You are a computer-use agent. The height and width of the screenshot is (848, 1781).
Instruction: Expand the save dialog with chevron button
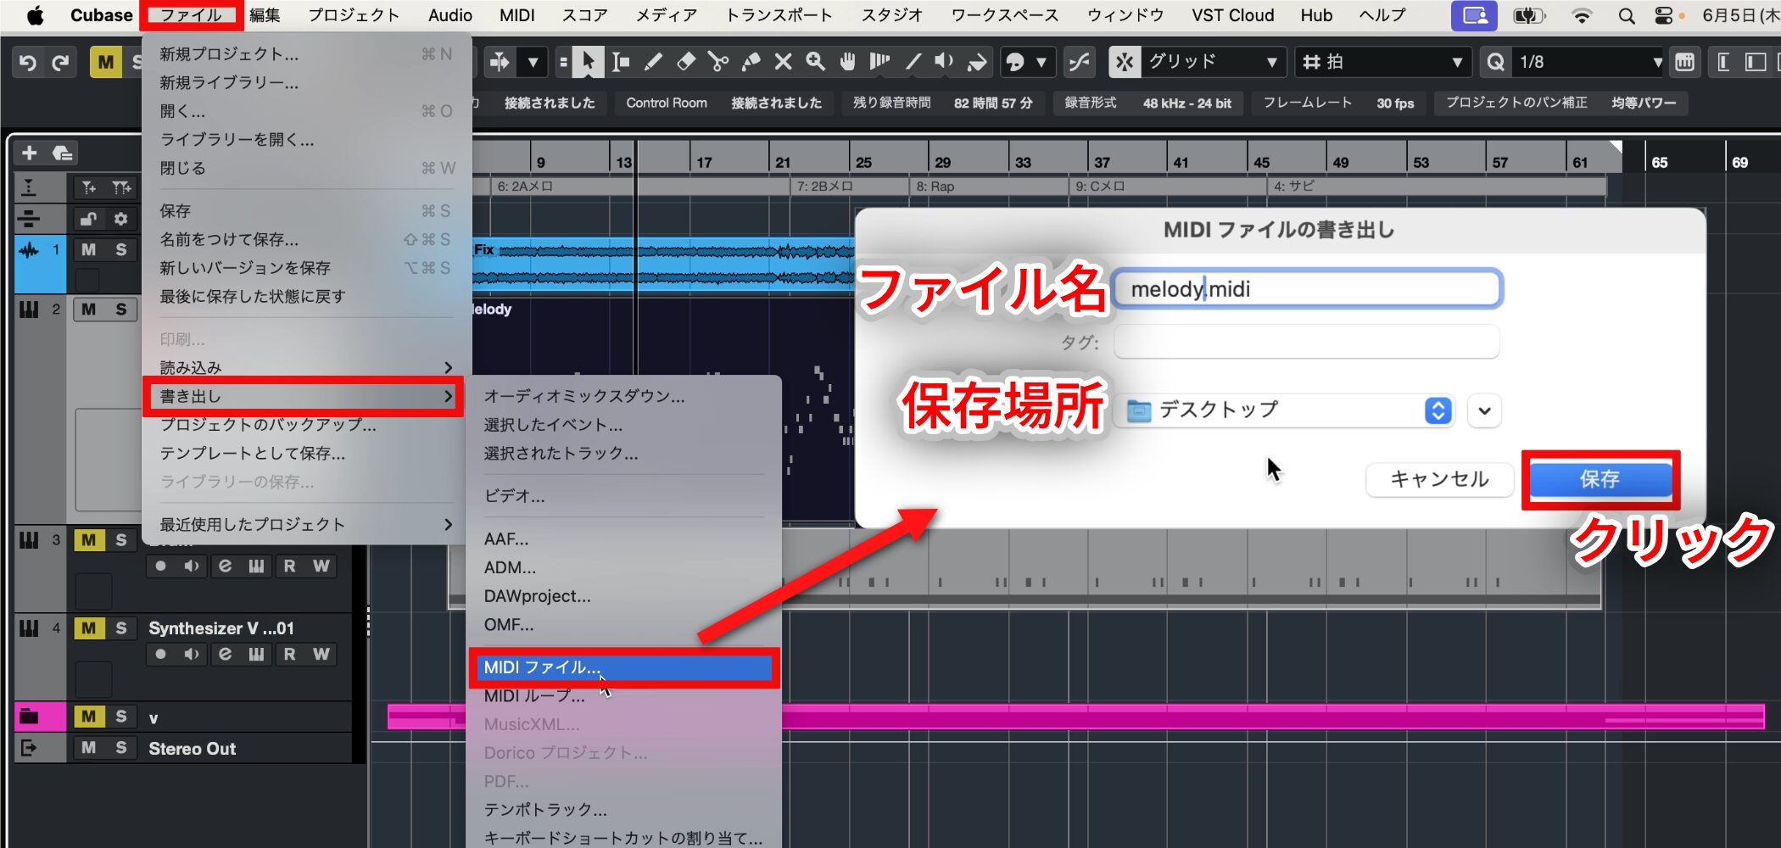[x=1484, y=410]
